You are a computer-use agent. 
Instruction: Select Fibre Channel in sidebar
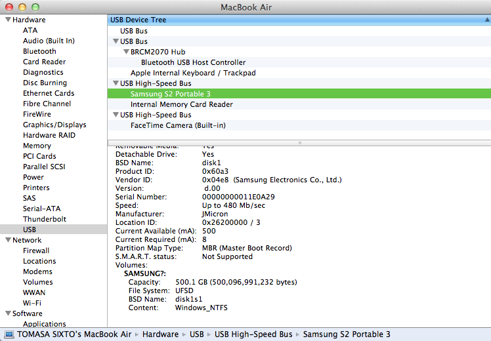[47, 104]
